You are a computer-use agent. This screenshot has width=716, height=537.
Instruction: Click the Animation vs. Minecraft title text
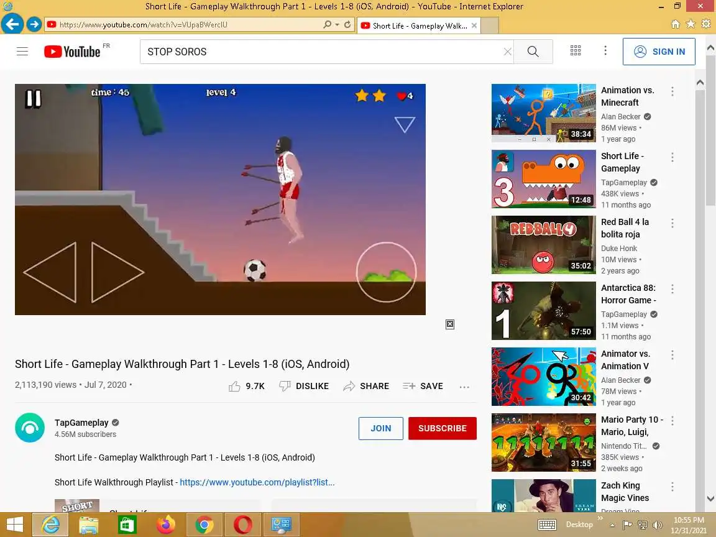(x=627, y=96)
